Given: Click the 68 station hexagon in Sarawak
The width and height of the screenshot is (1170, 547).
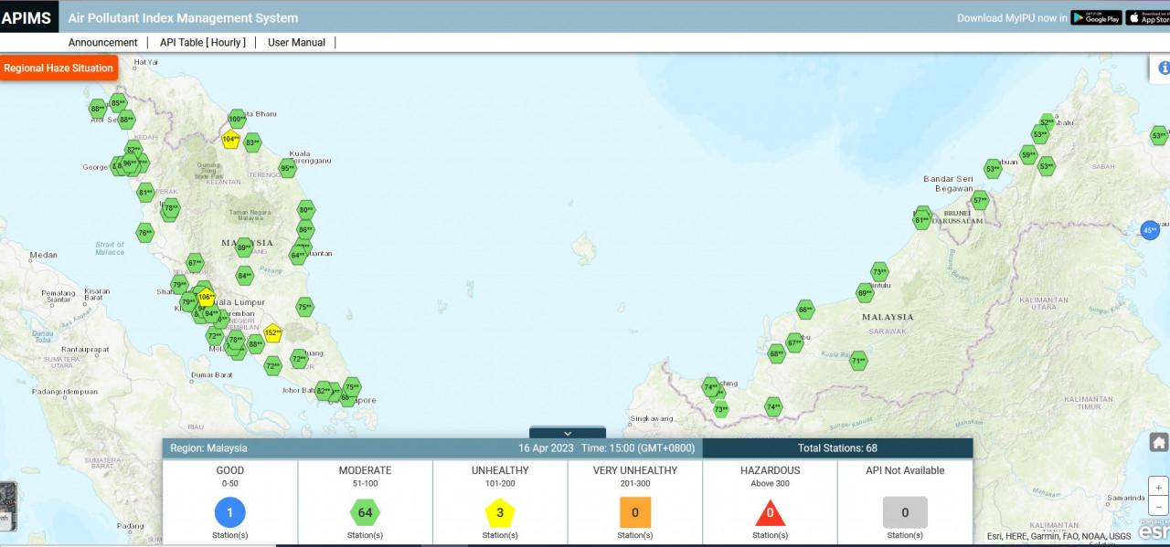Looking at the screenshot, I should click(777, 353).
